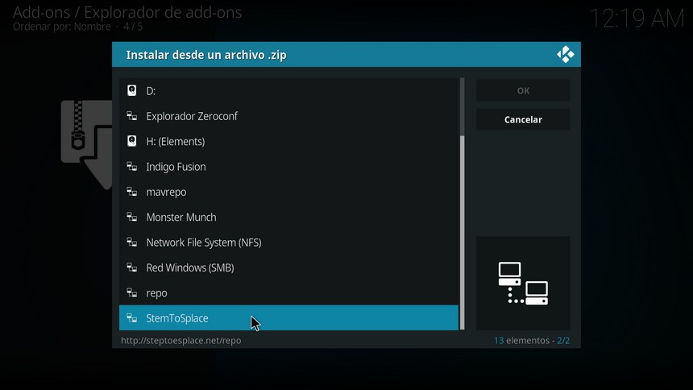Open the D: drive entry
The height and width of the screenshot is (390, 693).
tap(288, 90)
